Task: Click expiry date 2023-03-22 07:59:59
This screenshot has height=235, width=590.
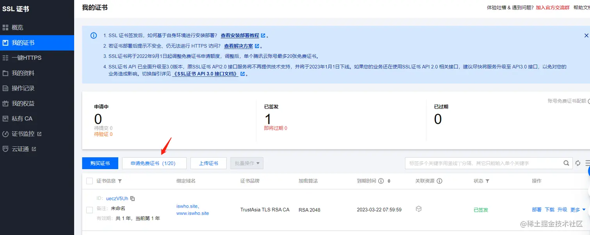Action: pos(379,210)
